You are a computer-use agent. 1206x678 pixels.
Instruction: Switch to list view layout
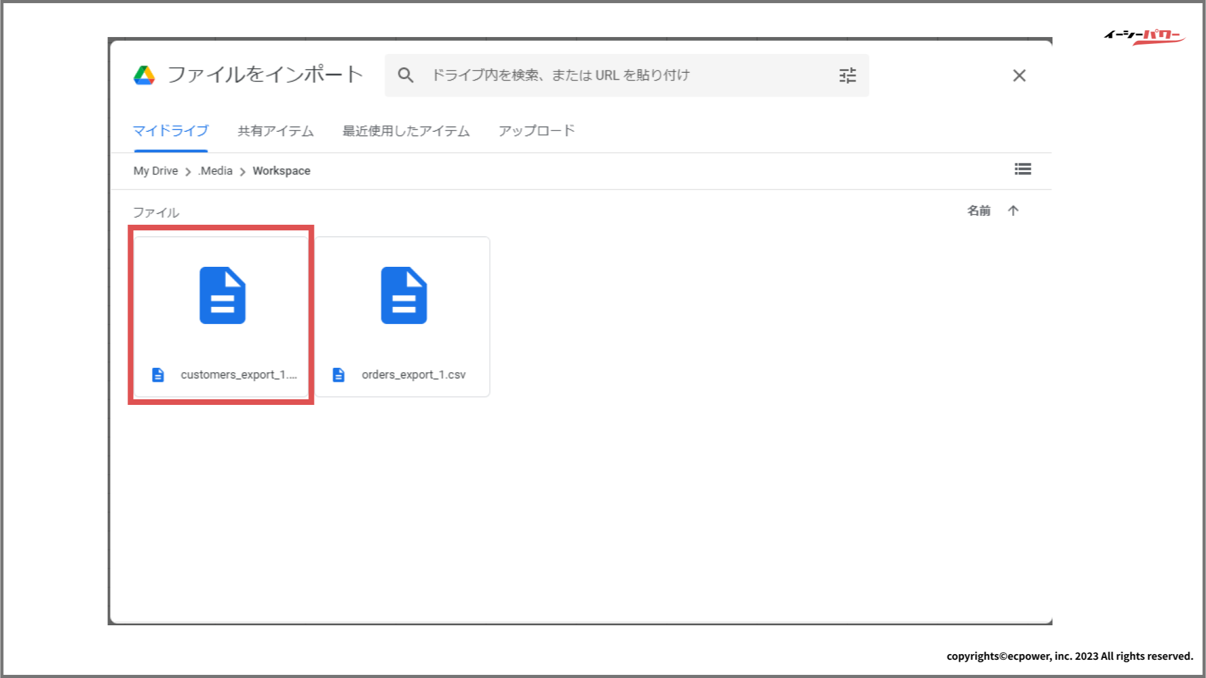pos(1023,169)
